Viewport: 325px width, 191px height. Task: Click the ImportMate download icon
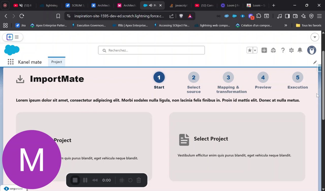coord(20,79)
